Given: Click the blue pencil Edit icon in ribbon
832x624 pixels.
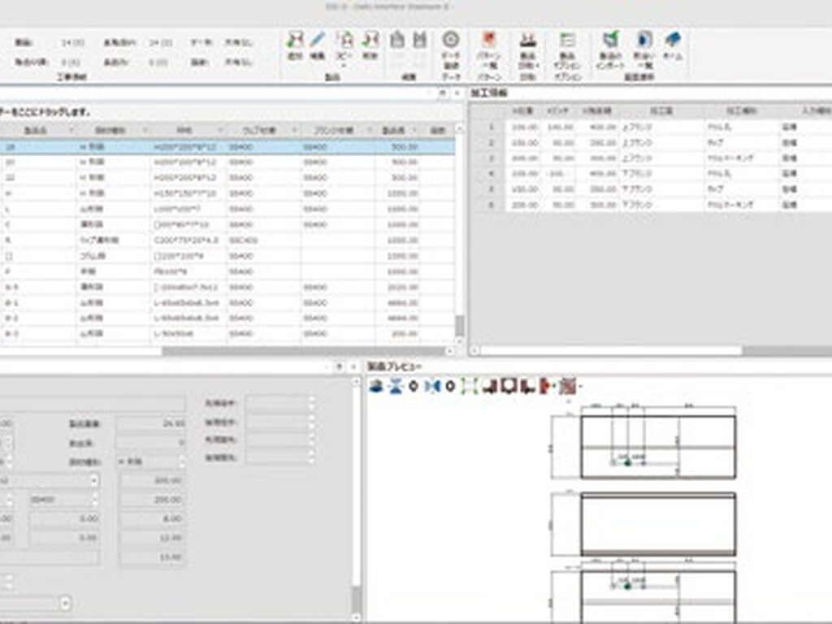Looking at the screenshot, I should coord(318,40).
